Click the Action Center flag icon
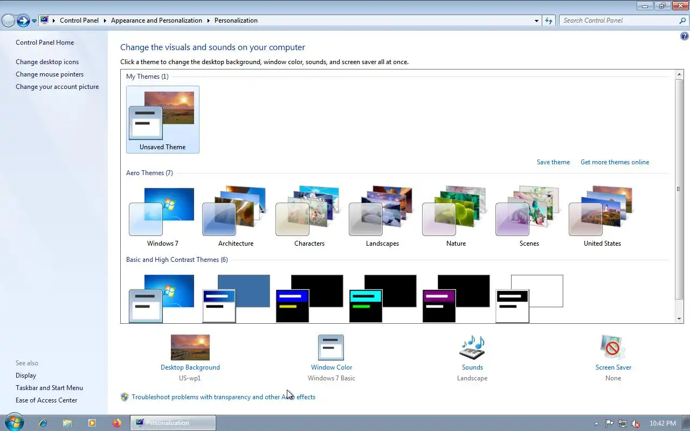The height and width of the screenshot is (431, 690). [x=610, y=423]
